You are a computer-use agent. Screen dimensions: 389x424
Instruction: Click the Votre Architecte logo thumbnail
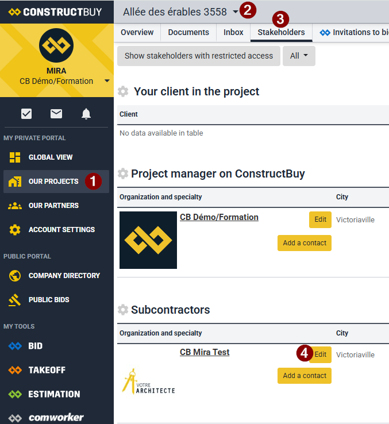[148, 381]
